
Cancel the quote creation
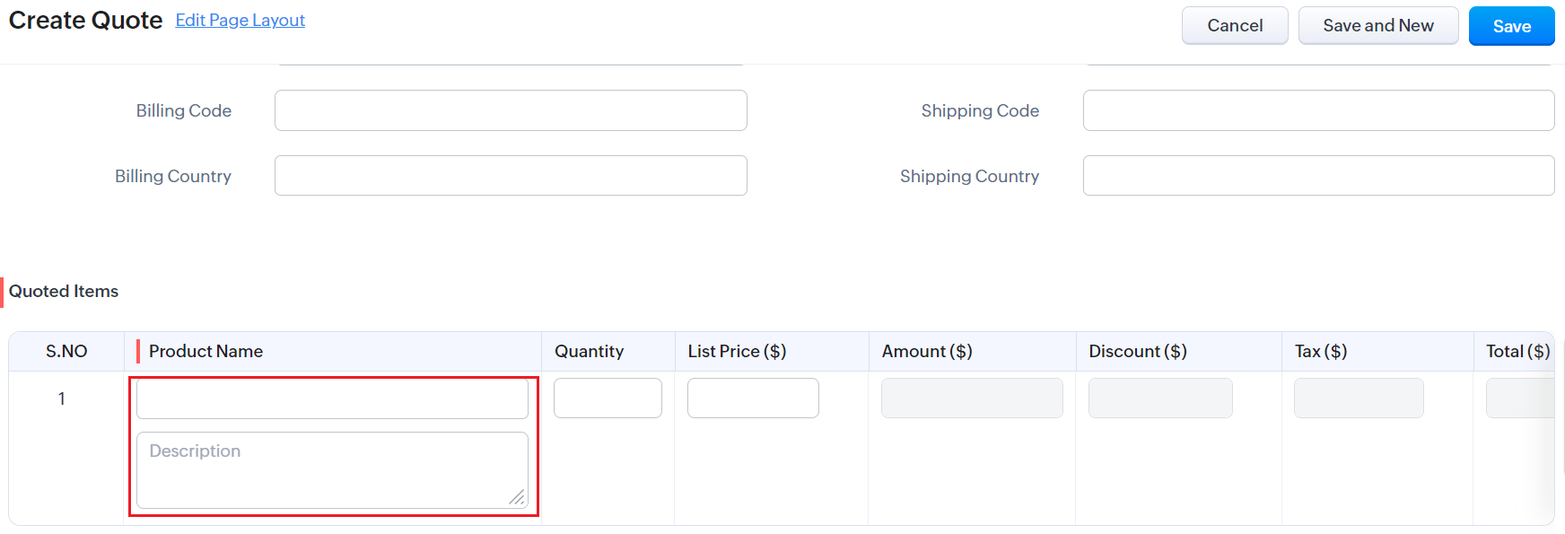pos(1234,26)
